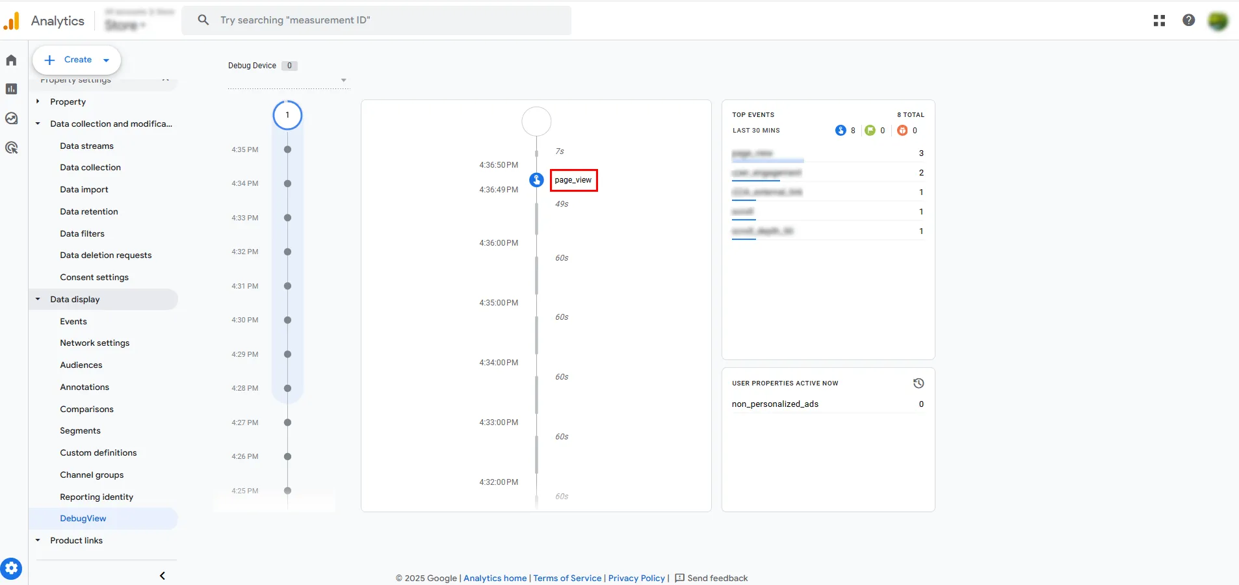Collapse the Data display section
Image resolution: width=1239 pixels, height=585 pixels.
[38, 300]
